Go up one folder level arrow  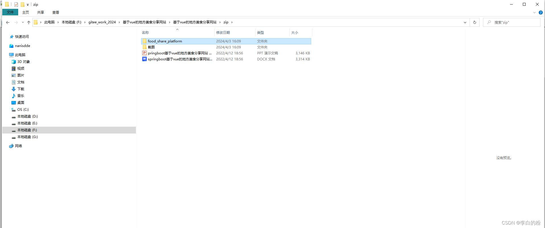[x=28, y=22]
